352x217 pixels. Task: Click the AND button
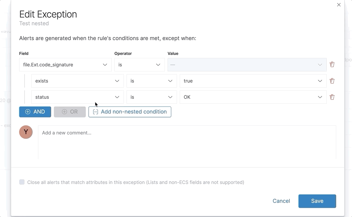(x=35, y=112)
